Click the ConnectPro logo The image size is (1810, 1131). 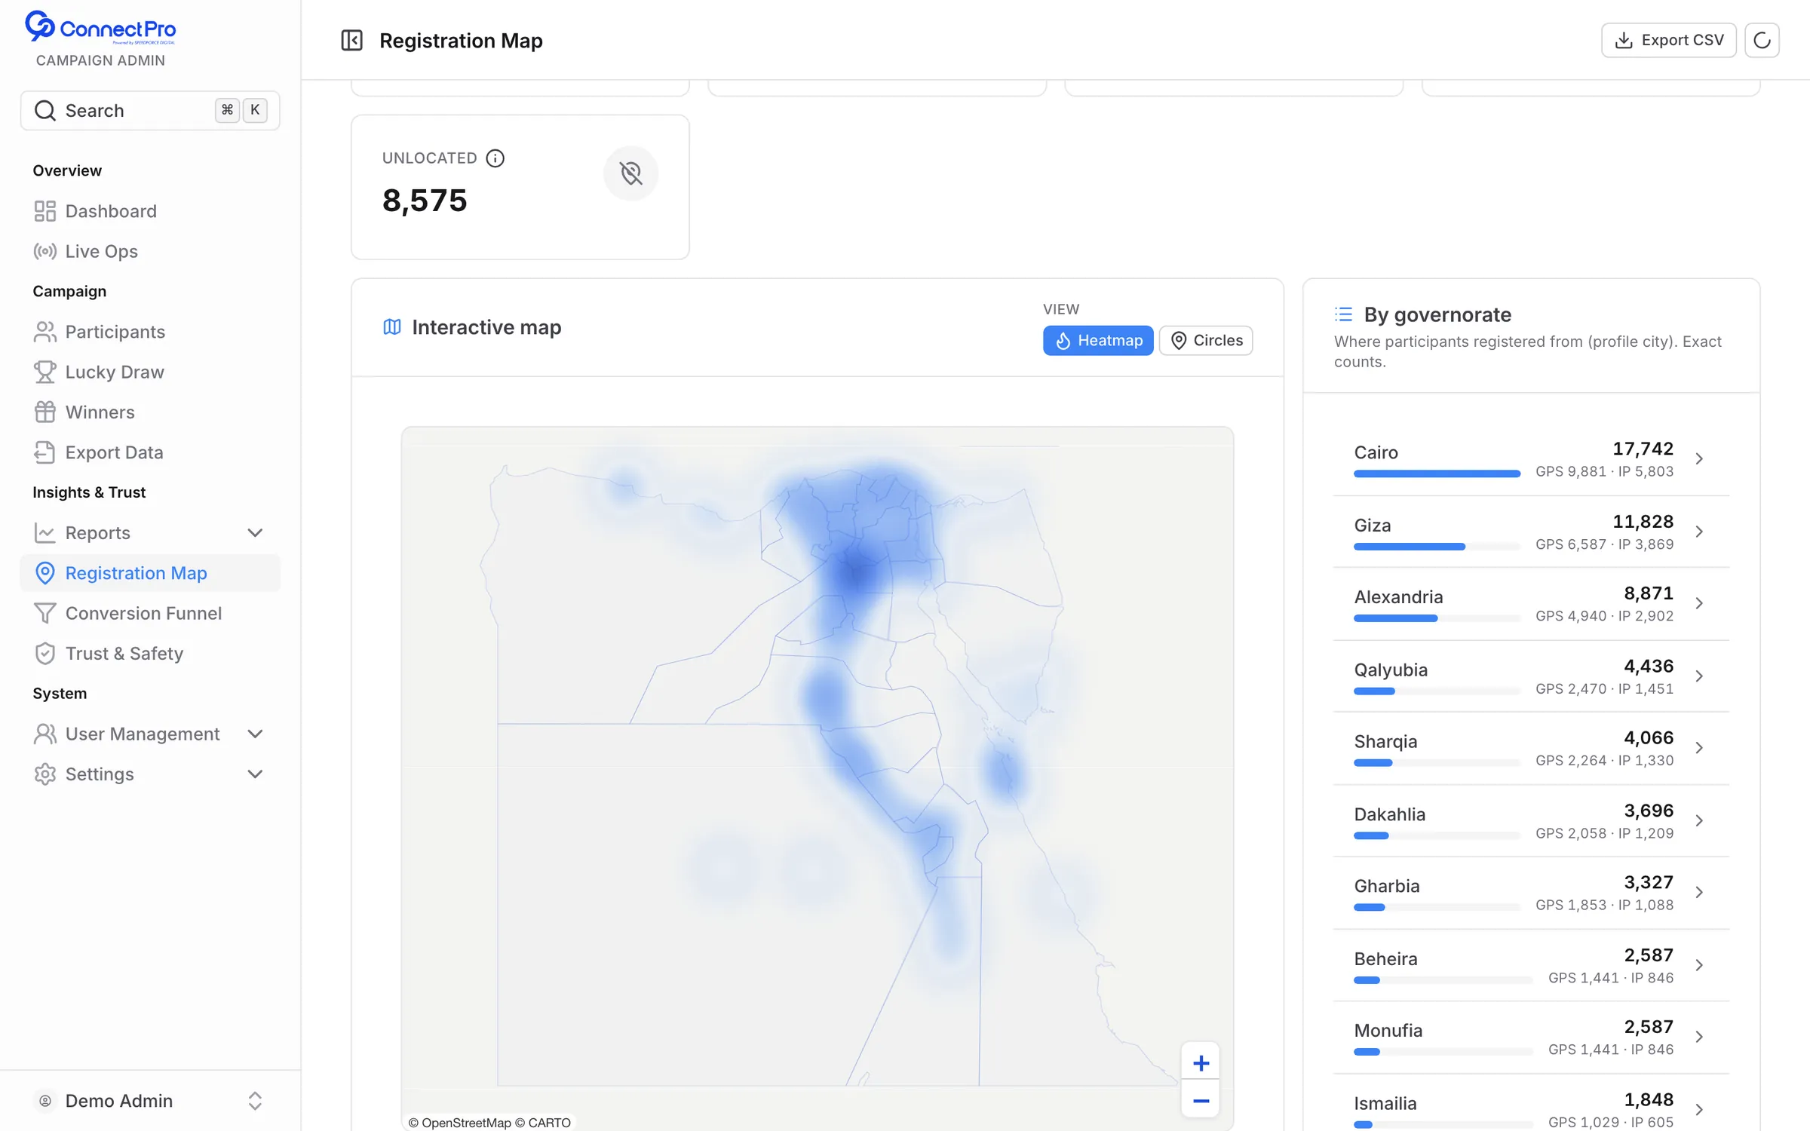[100, 27]
